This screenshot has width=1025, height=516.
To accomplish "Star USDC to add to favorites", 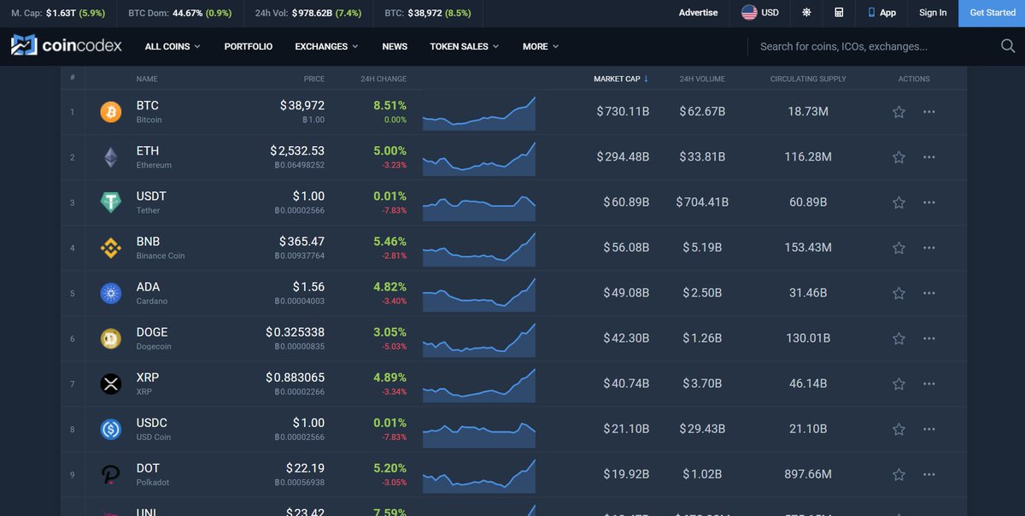I will (899, 429).
